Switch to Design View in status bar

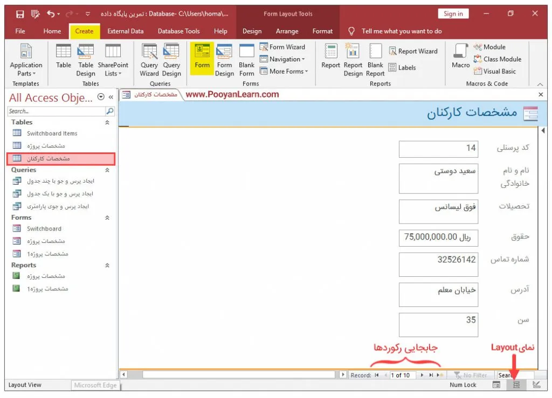click(x=536, y=385)
